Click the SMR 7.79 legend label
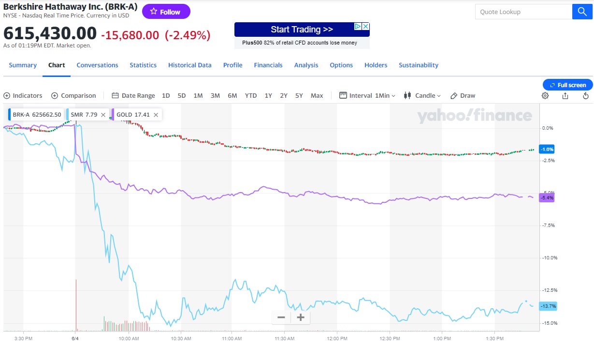 [84, 115]
